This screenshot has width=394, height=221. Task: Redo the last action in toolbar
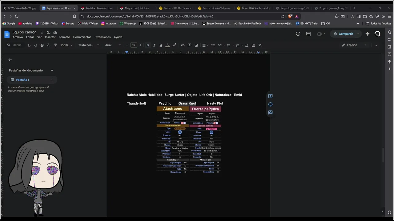click(35, 45)
